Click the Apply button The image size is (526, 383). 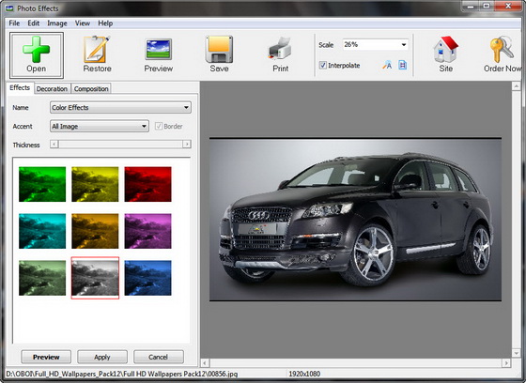(x=102, y=357)
